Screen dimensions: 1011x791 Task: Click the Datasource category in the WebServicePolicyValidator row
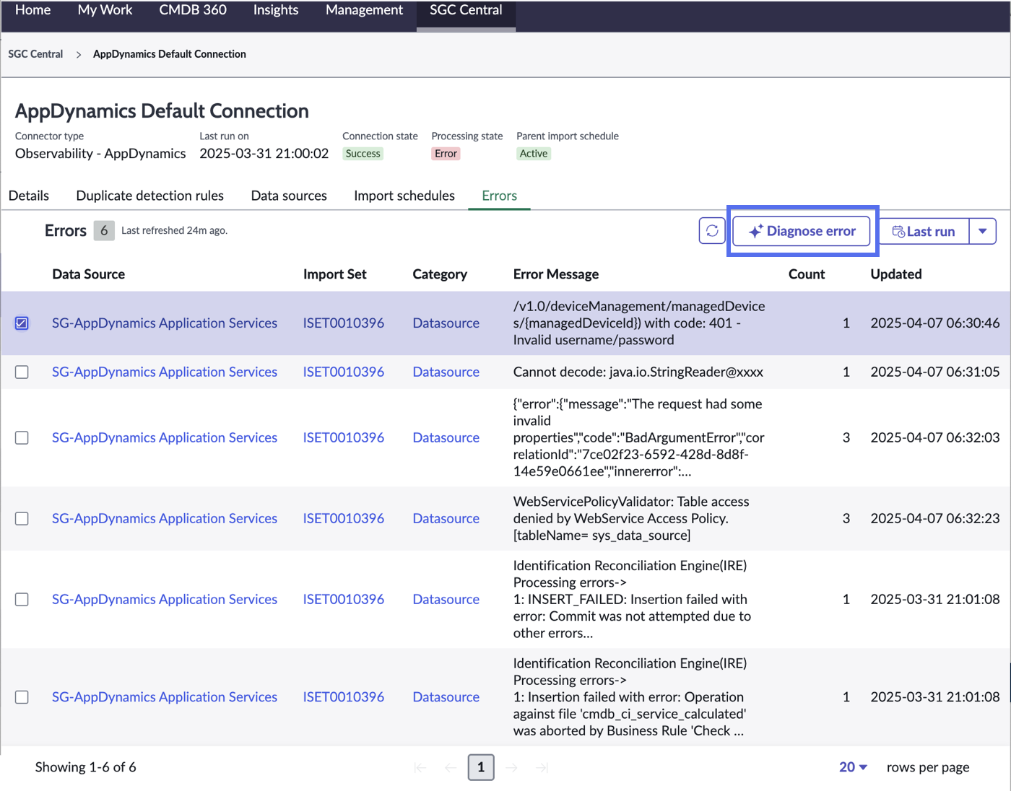click(x=446, y=519)
